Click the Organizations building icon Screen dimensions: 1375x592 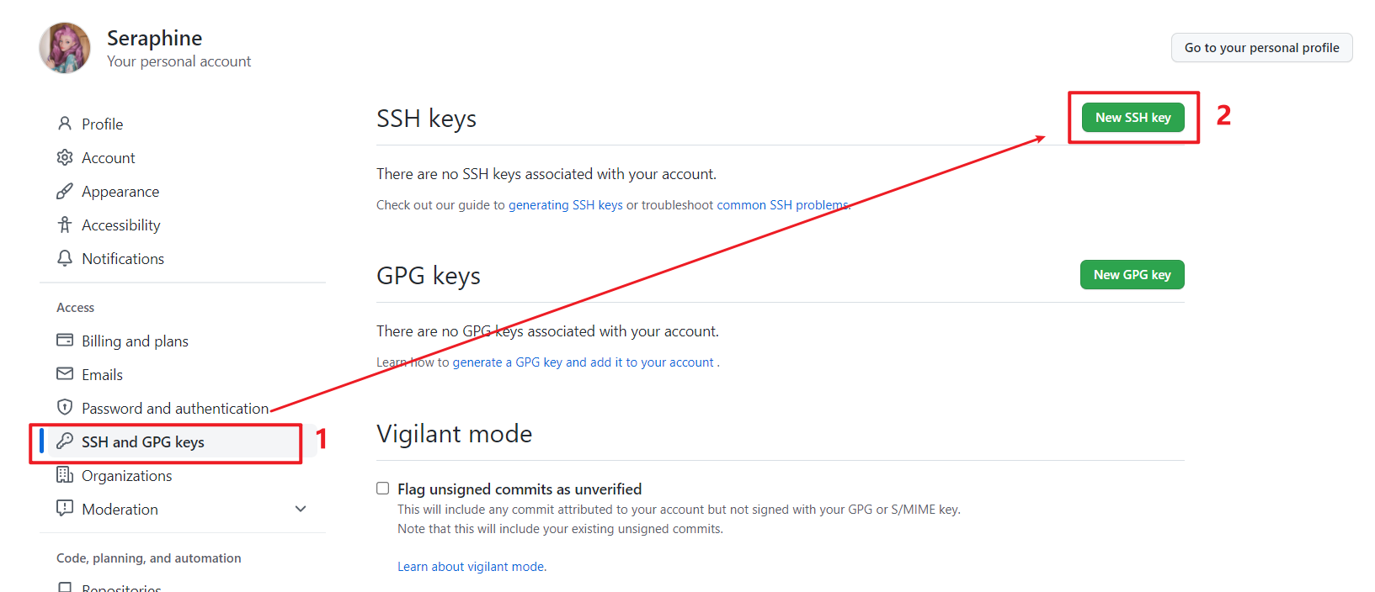coord(65,474)
